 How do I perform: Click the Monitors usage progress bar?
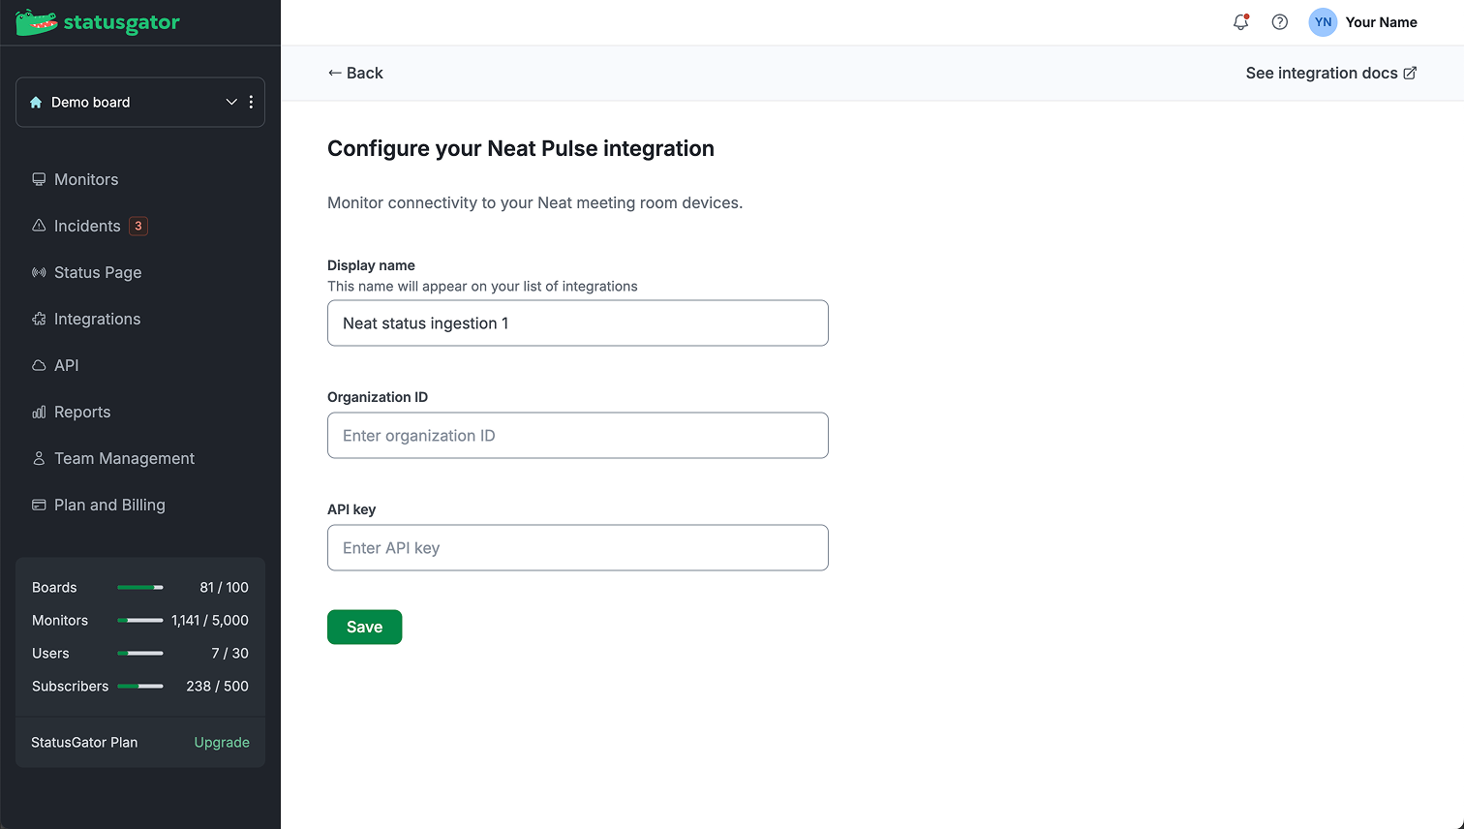tap(140, 621)
